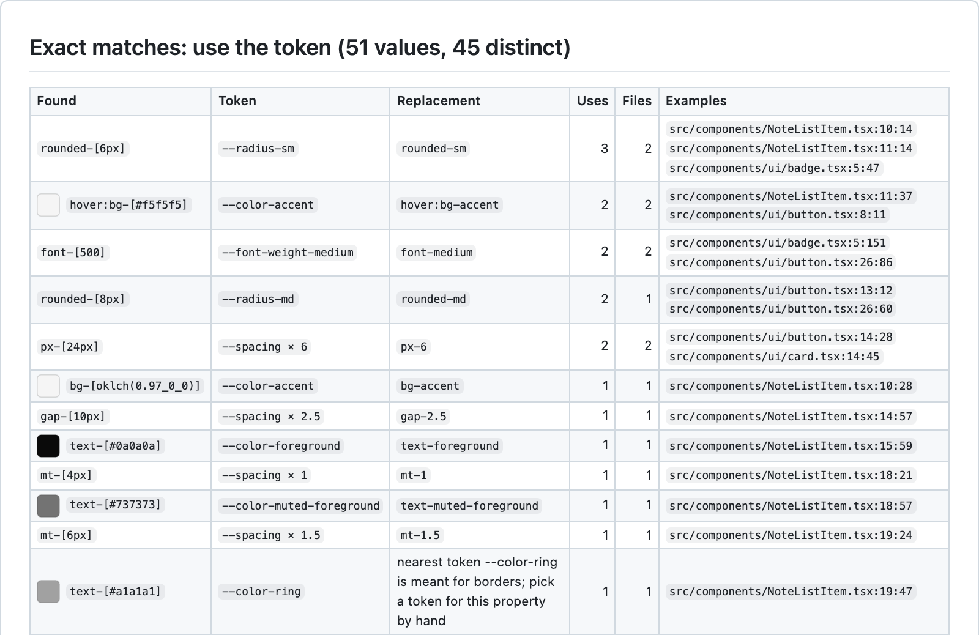Select the font-medium replacement
Viewport: 979px width, 635px height.
pyautogui.click(x=437, y=253)
